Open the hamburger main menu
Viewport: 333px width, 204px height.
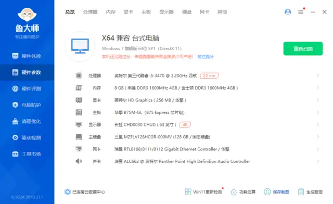[x=301, y=12]
